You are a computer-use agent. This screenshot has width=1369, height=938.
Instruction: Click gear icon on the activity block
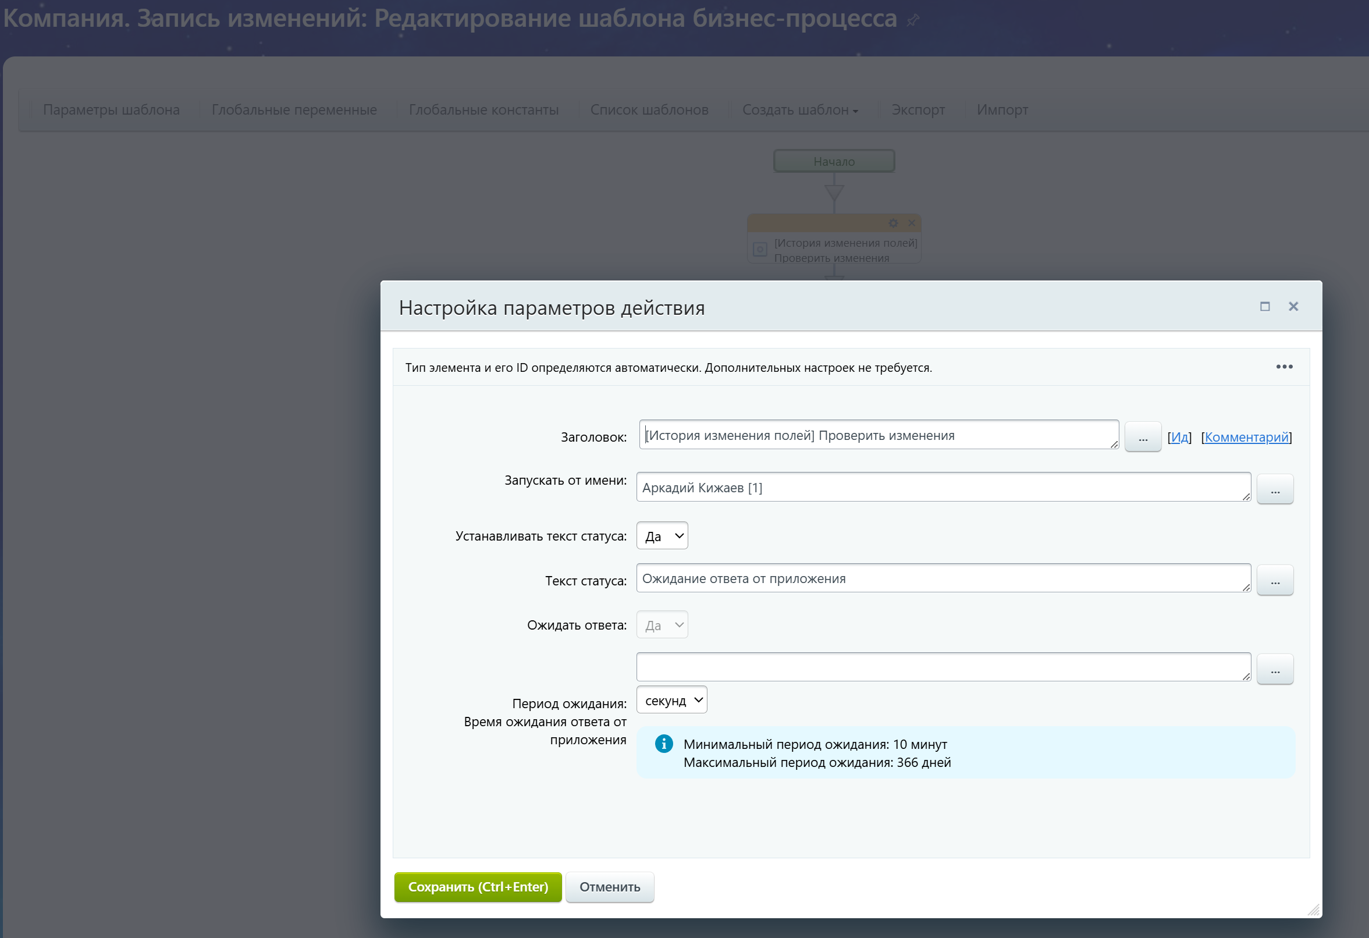click(x=893, y=223)
